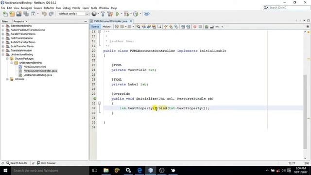Run the project with green play icon
The width and height of the screenshot is (311, 175).
(118, 14)
